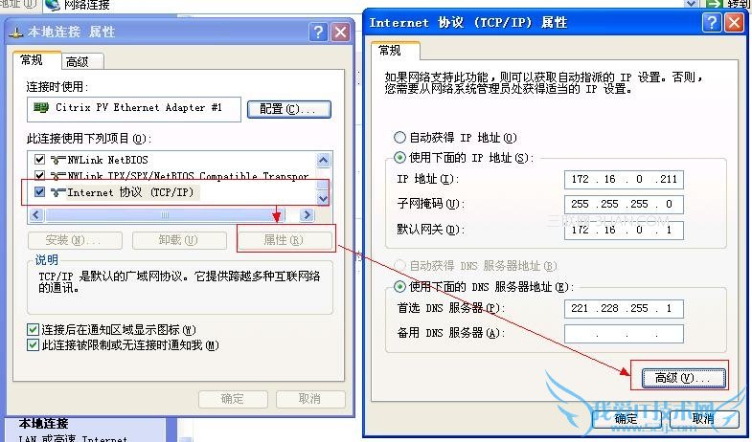Click the 网络连接 address bar icon
The image size is (752, 442).
point(53,5)
